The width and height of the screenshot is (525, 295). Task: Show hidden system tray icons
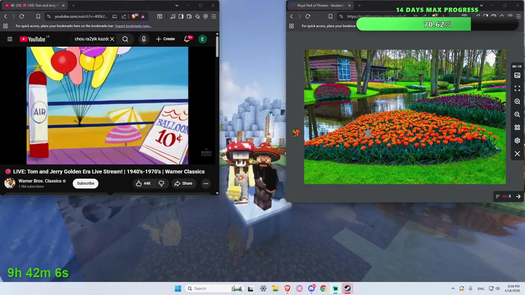(453, 288)
